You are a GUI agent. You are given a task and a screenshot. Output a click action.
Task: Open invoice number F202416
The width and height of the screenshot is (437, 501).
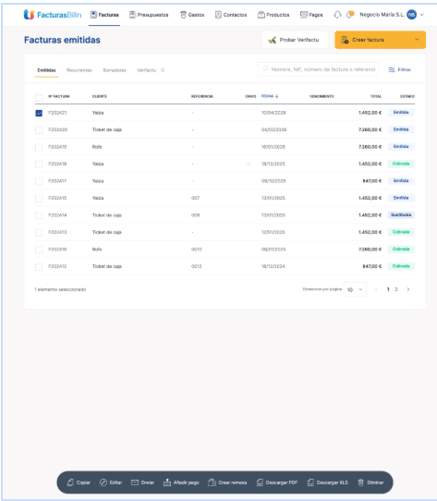pos(57,250)
